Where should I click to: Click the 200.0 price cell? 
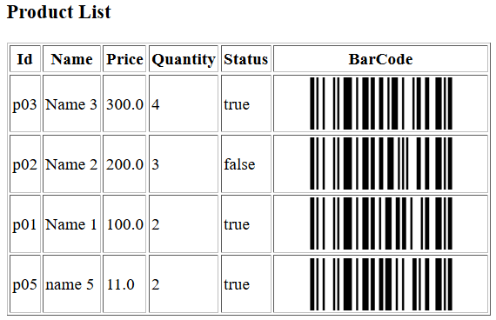pos(124,163)
